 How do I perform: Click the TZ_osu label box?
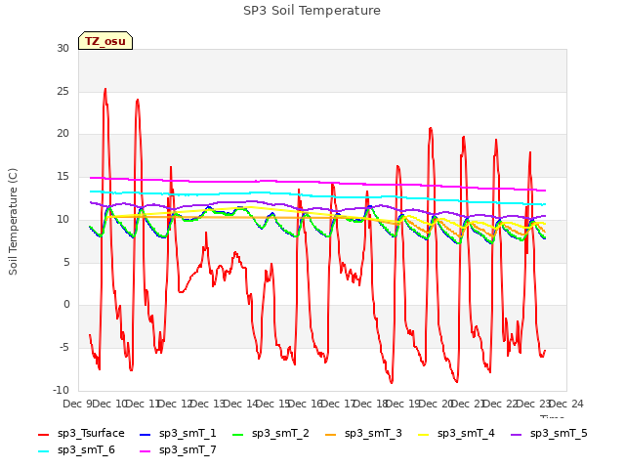point(105,41)
